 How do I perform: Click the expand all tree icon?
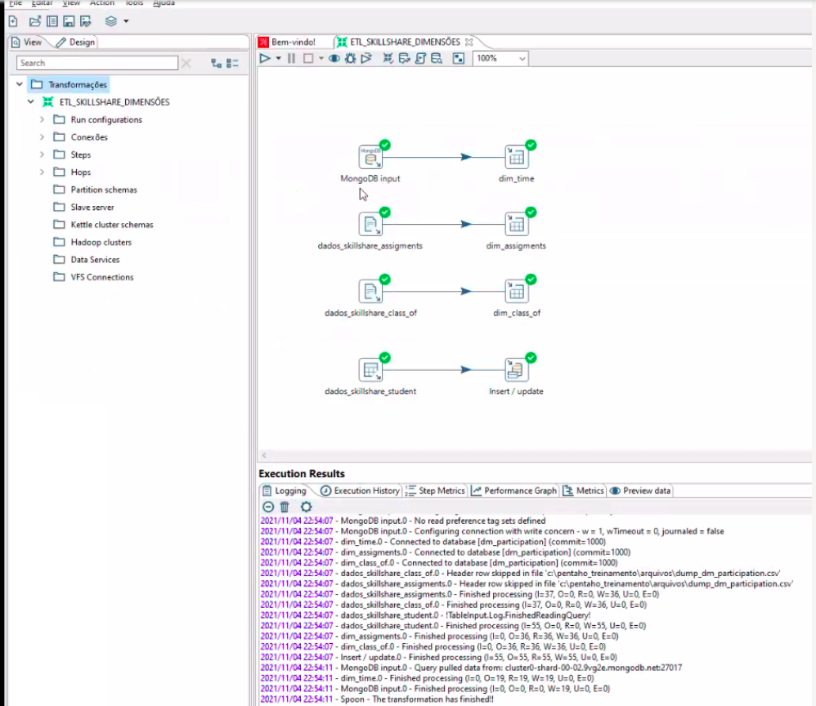[216, 64]
